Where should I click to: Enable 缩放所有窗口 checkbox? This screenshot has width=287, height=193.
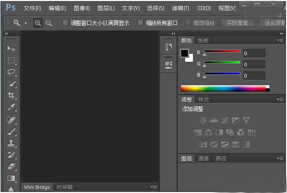pos(140,23)
